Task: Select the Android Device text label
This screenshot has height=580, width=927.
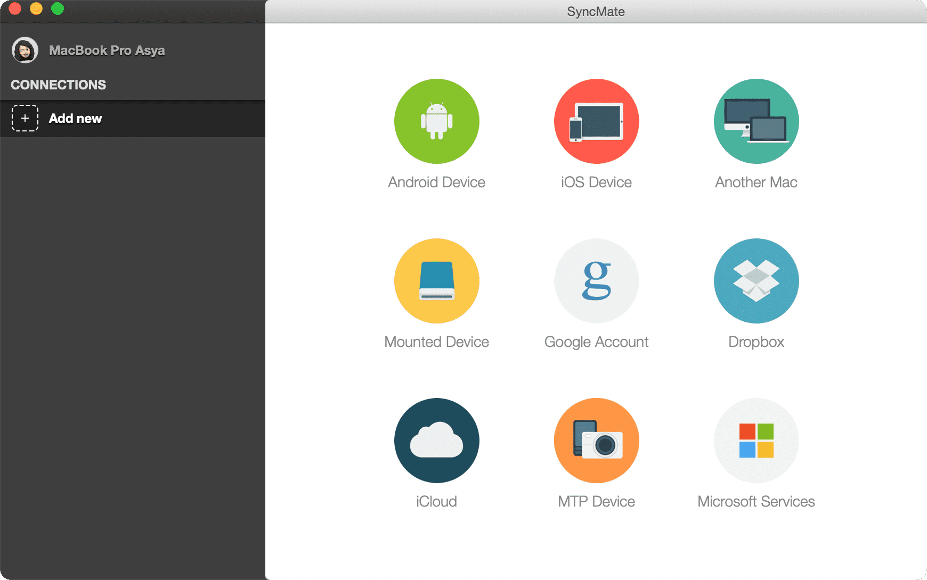Action: click(x=436, y=182)
